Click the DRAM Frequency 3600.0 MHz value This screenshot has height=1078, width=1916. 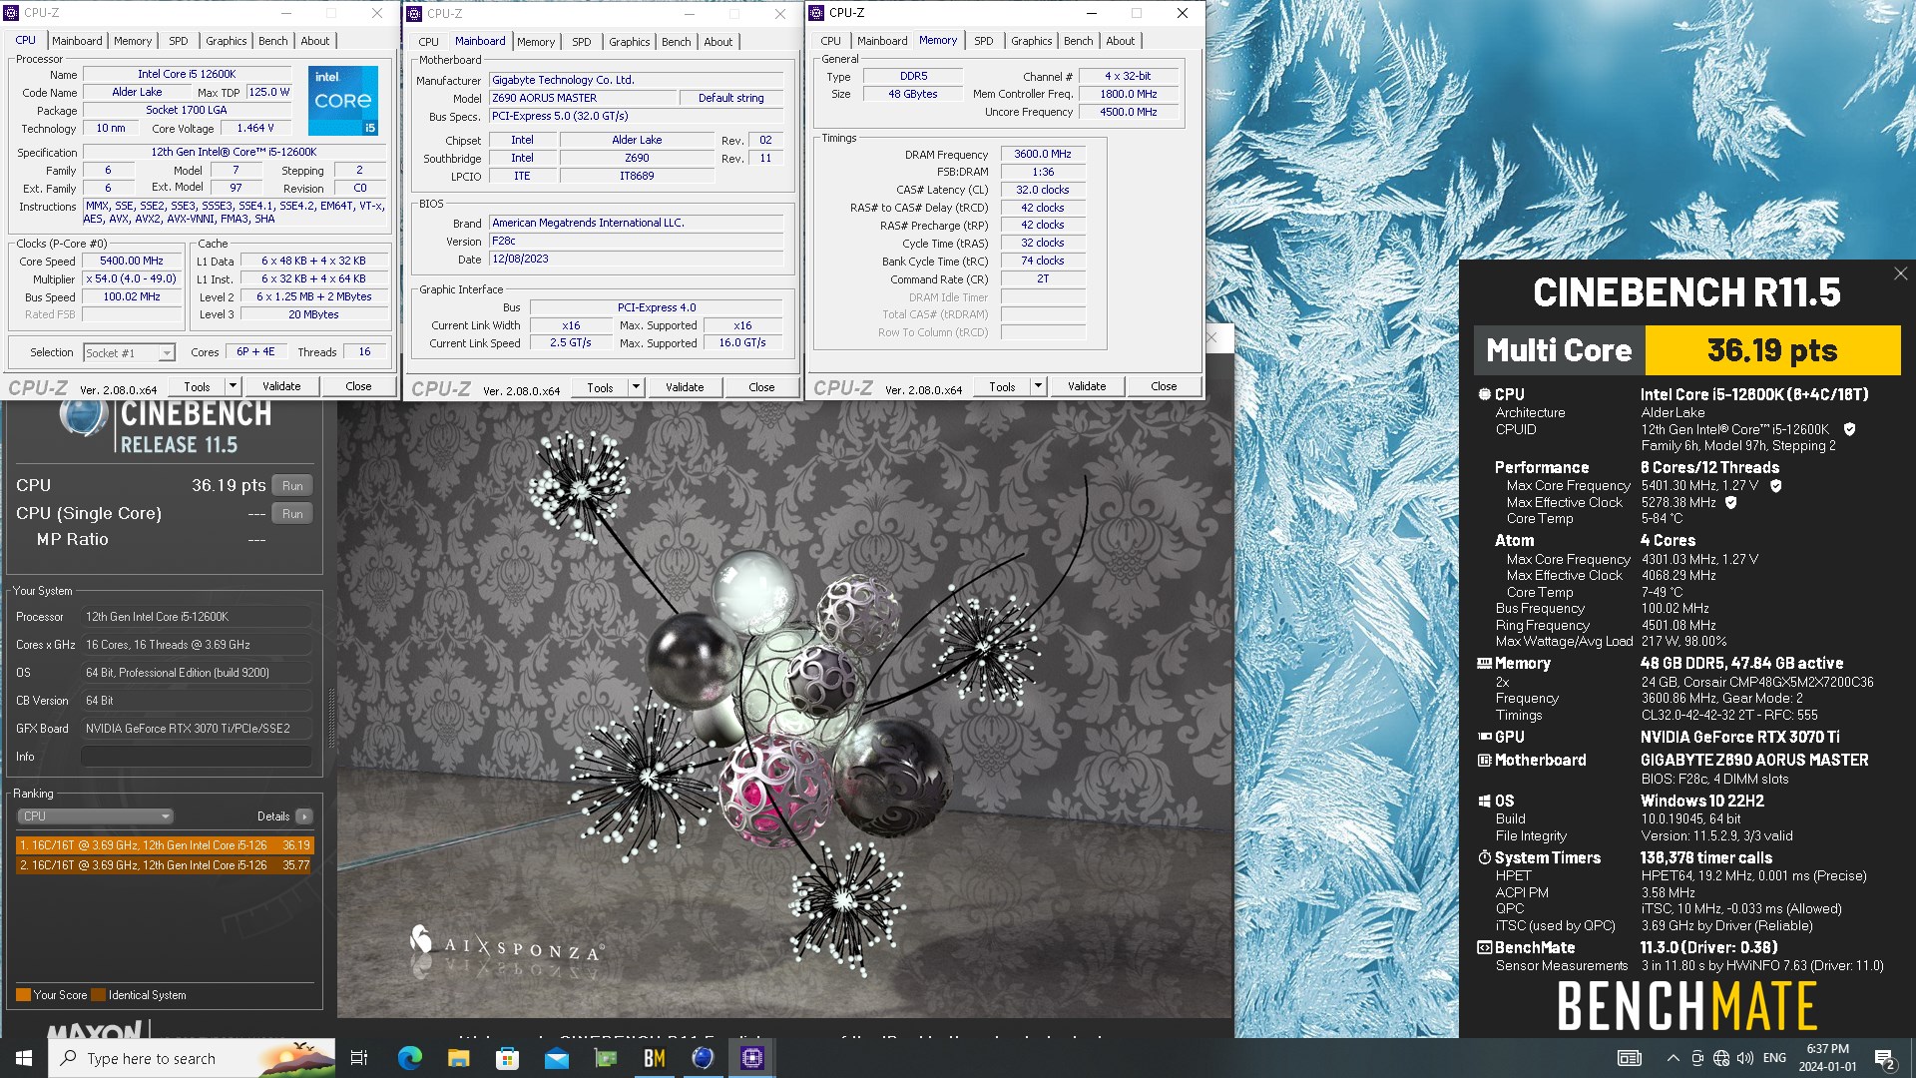click(1043, 155)
